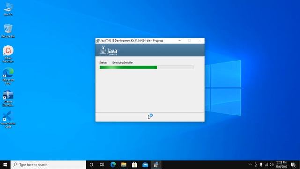Open Microsoft Edge desktop shortcut

tap(8, 76)
